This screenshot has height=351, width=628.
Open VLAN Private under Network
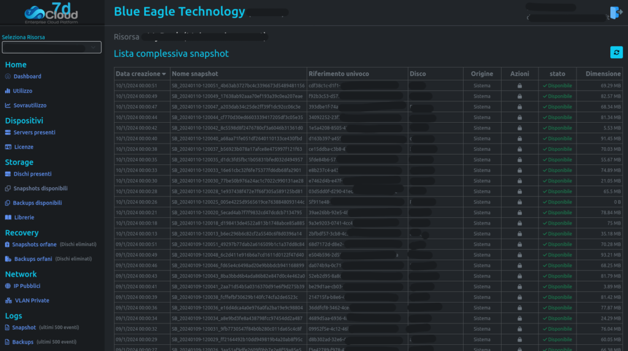[x=32, y=301]
